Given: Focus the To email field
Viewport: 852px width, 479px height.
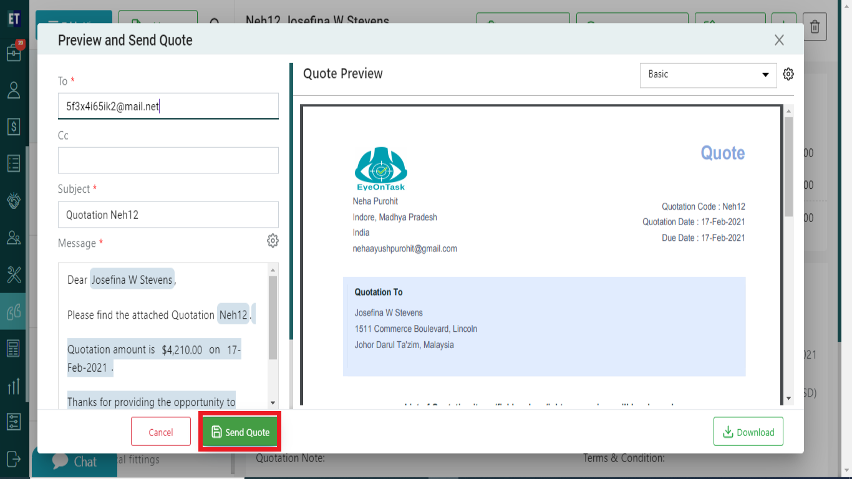Looking at the screenshot, I should point(168,106).
